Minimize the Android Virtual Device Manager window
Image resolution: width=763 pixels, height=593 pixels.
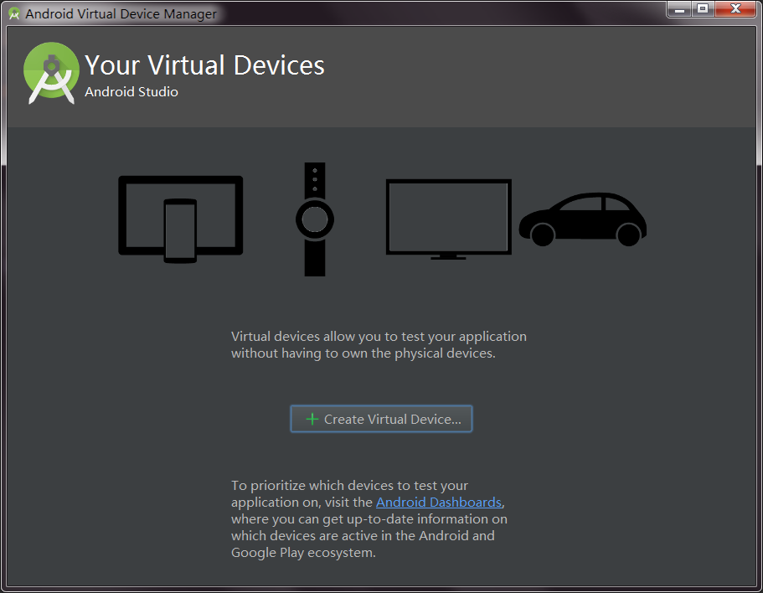click(x=678, y=9)
